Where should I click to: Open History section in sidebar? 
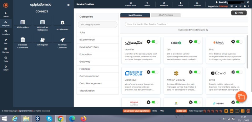6,68
